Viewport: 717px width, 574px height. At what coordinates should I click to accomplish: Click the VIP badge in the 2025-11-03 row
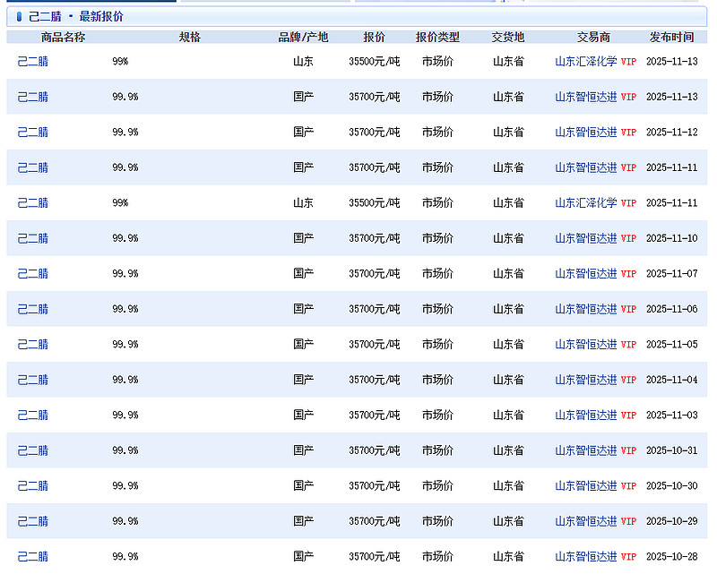pyautogui.click(x=629, y=415)
